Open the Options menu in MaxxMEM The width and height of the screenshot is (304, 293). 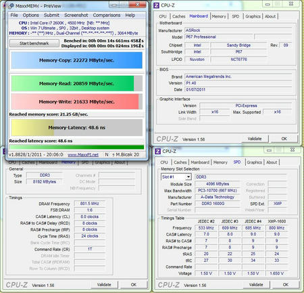31,16
